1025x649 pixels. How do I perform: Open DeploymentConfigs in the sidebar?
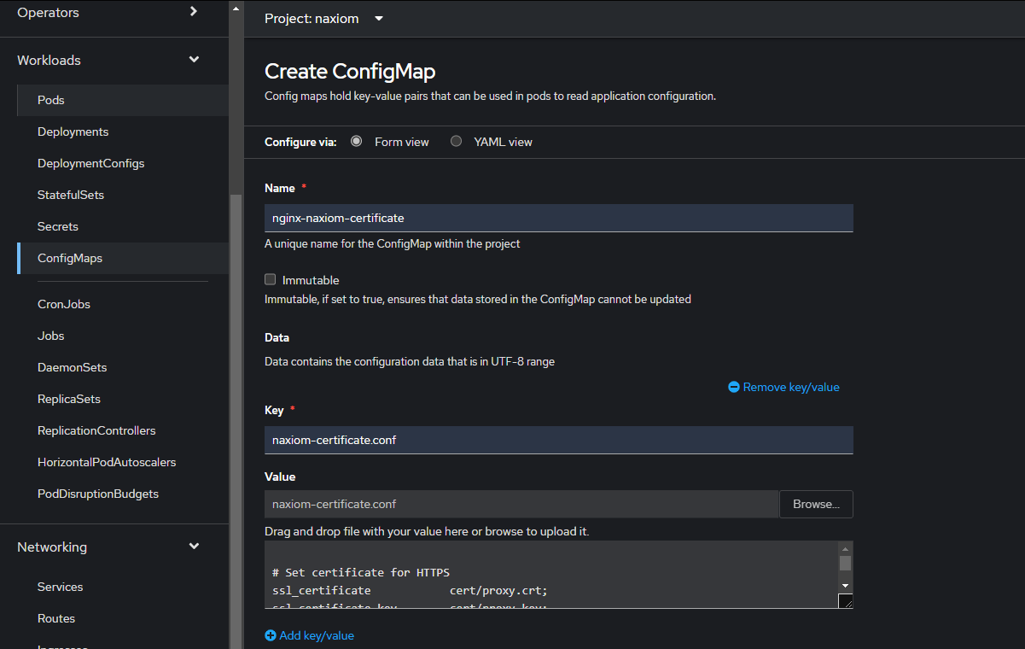pyautogui.click(x=123, y=163)
